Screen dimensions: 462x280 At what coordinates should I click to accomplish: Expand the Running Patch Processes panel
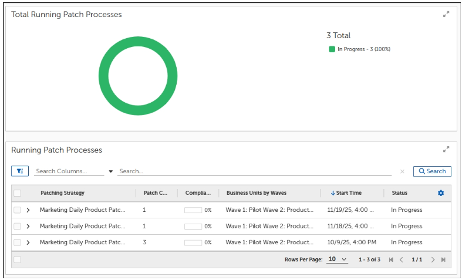click(446, 149)
